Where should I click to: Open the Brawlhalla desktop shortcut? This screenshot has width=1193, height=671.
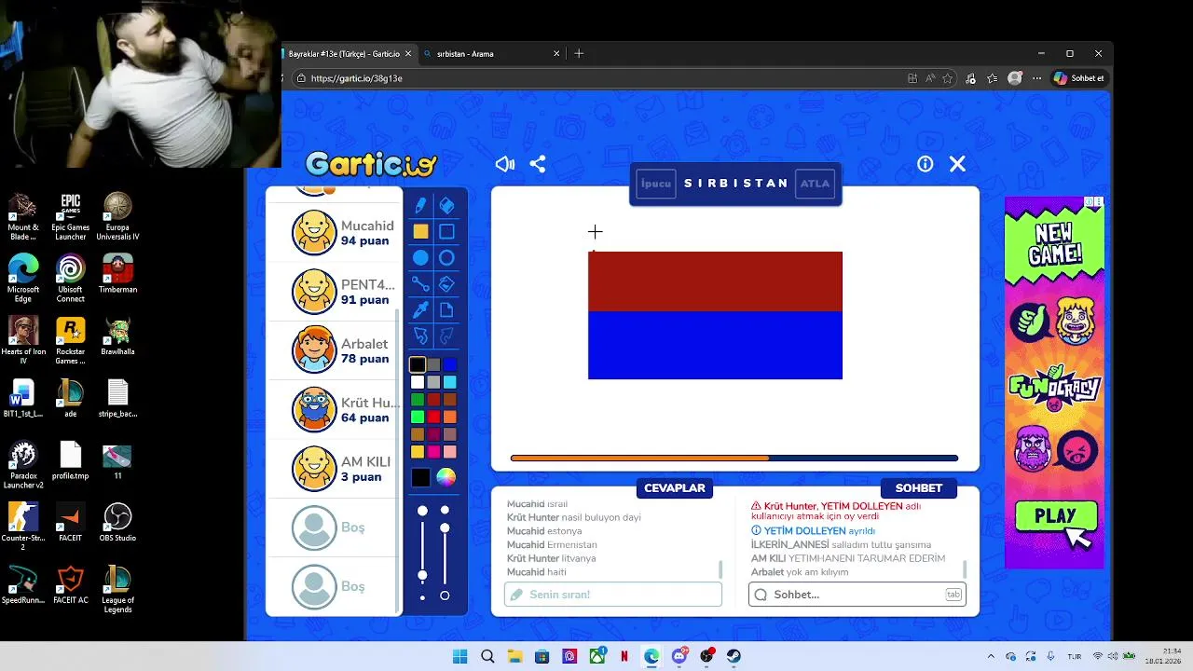pyautogui.click(x=117, y=336)
